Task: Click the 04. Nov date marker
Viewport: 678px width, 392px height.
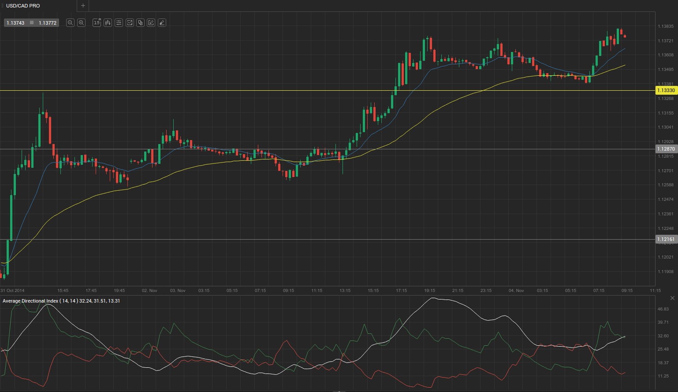Action: (516, 291)
